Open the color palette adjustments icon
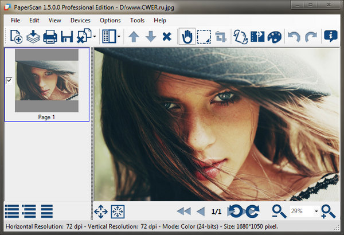Screen dimensions: 344x235 point(275,37)
